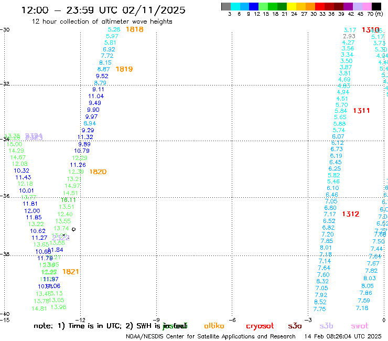Click orange track label 1818
Screen dimensions: 388x341
[x=135, y=29]
